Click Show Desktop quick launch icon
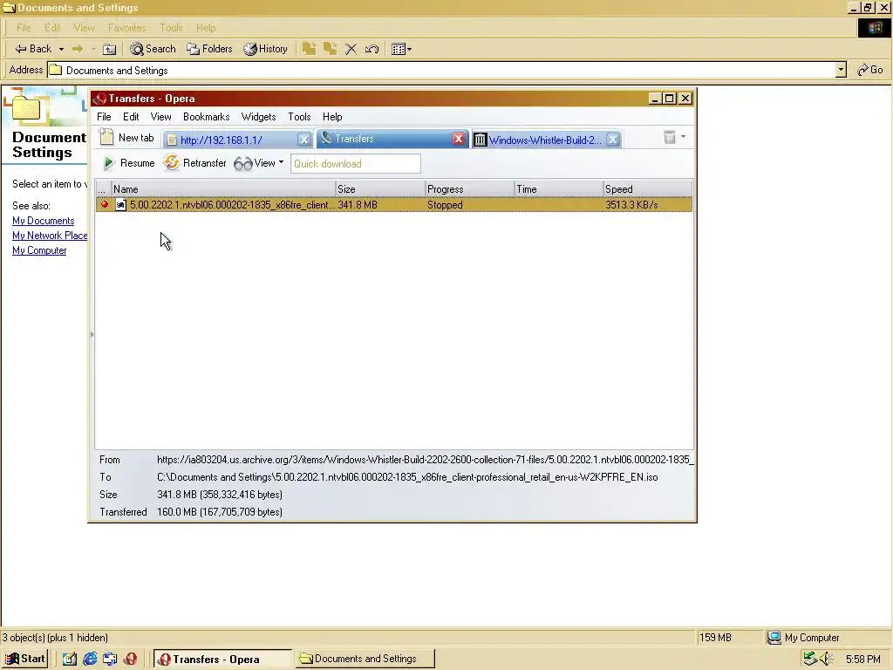This screenshot has width=893, height=670. point(70,660)
